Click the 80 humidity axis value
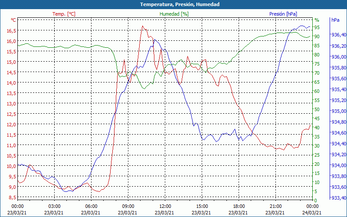 tap(317, 55)
